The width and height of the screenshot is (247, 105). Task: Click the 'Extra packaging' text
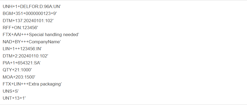click(x=45, y=84)
